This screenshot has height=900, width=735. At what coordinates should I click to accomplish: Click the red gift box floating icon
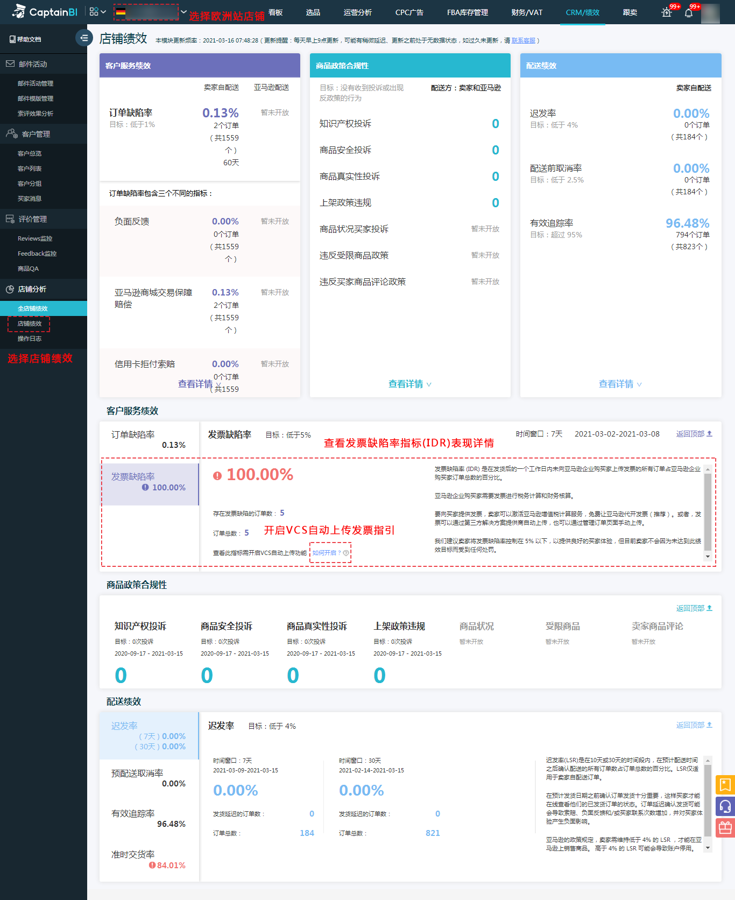tap(725, 828)
